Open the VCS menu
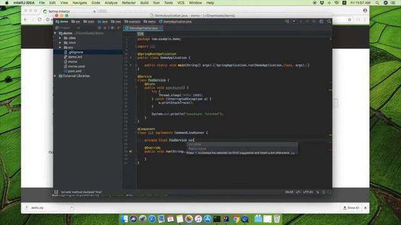 (x=181, y=2)
